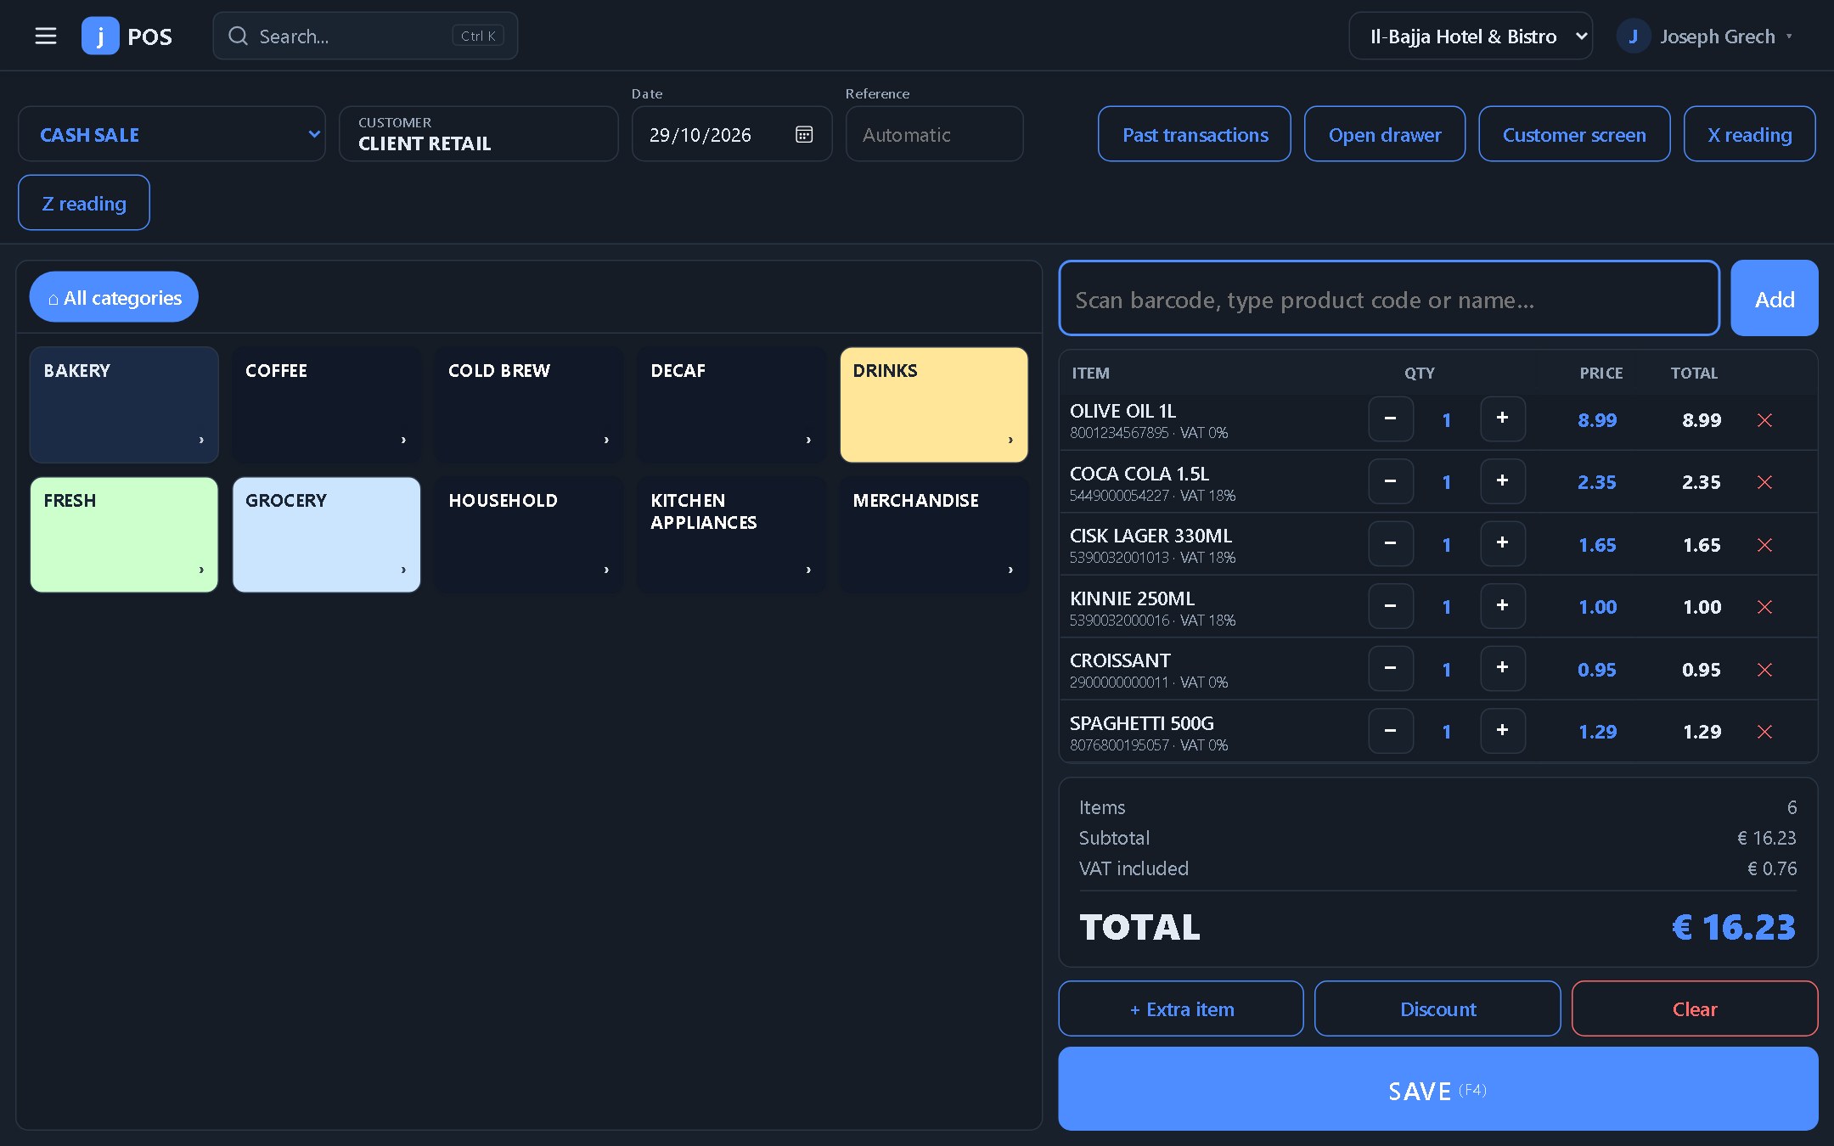Viewport: 1834px width, 1146px height.
Task: Change the CLIENT RETAIL customer
Action: (x=478, y=134)
